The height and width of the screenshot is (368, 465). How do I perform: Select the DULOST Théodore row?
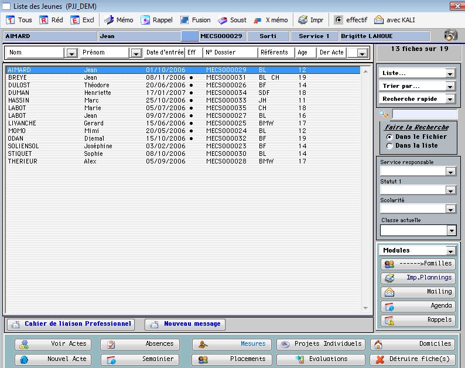183,85
